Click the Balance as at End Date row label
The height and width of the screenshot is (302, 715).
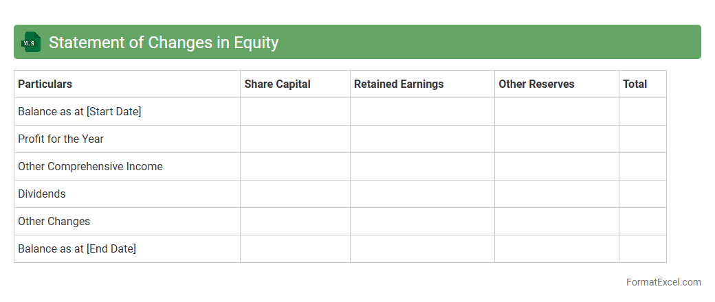(x=77, y=249)
